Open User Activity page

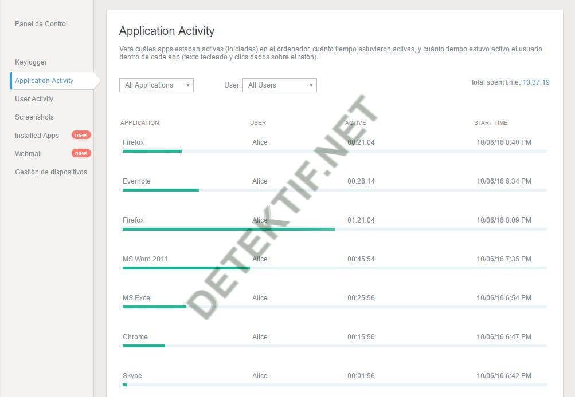pos(34,99)
